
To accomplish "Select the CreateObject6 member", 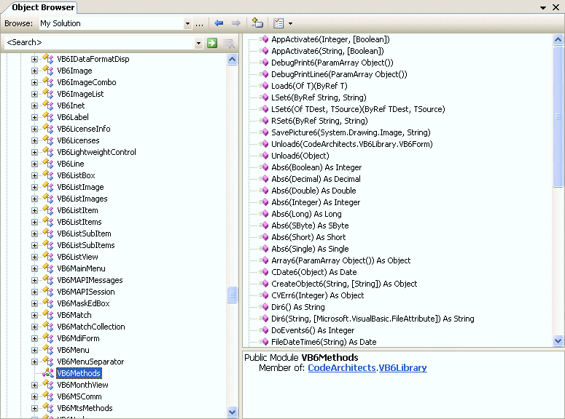I will point(344,284).
